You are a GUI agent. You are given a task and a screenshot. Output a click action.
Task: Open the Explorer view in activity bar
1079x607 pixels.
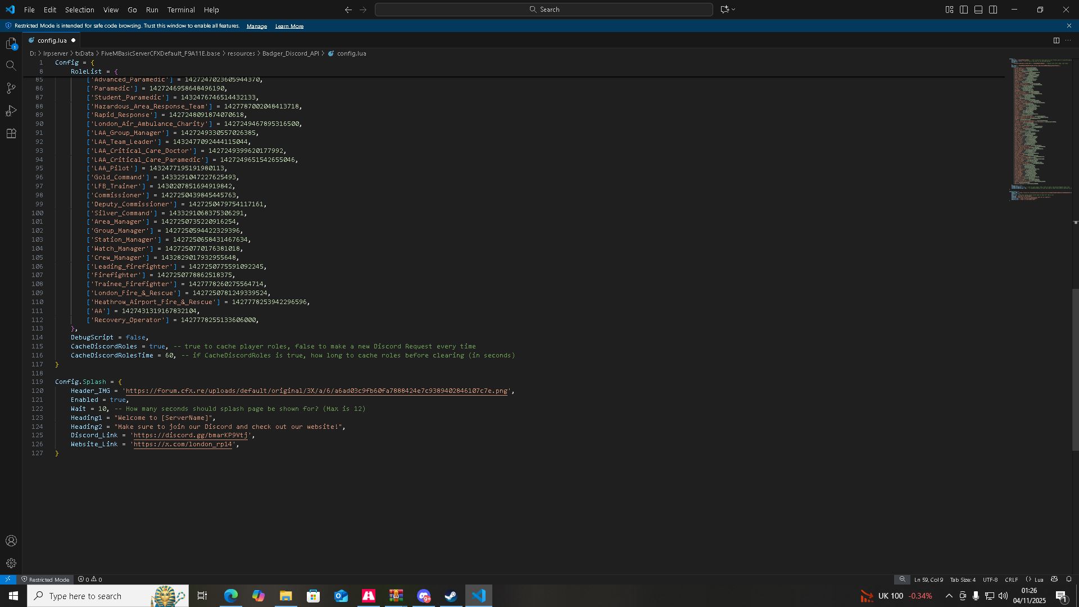(x=11, y=43)
